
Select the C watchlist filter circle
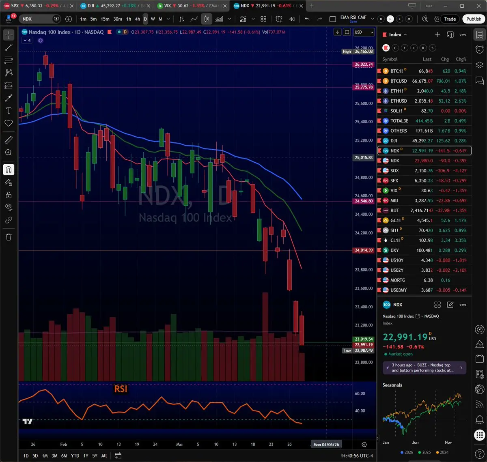[x=395, y=48]
